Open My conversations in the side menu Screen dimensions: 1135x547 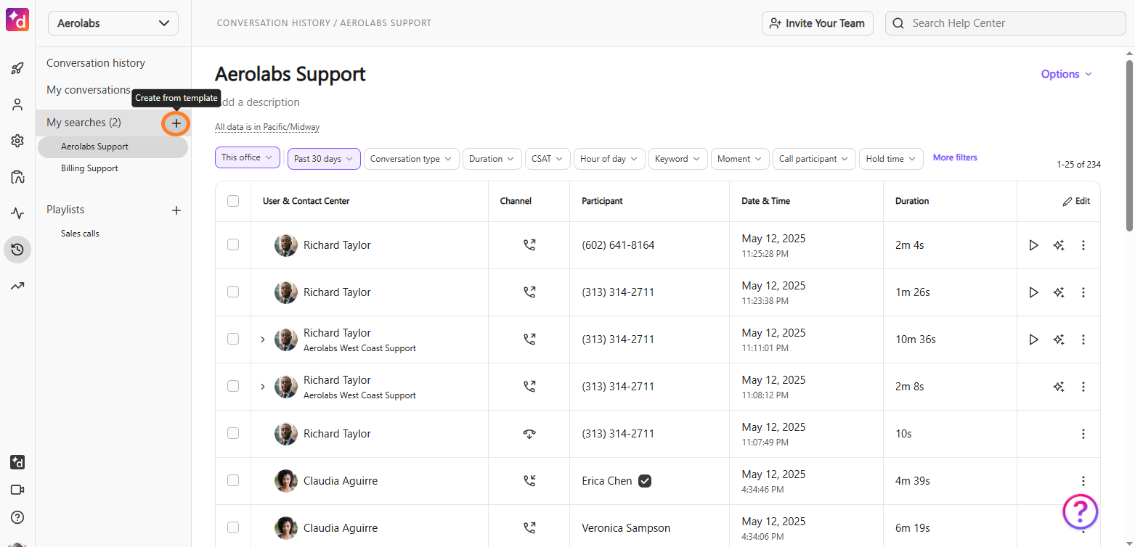89,90
